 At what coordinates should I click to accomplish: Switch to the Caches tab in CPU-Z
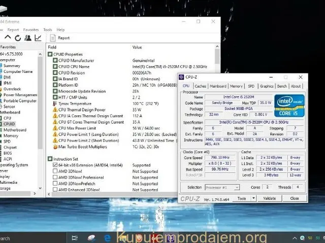click(201, 86)
